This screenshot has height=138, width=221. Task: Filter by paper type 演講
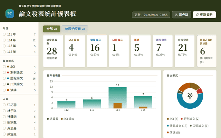tap(19, 90)
